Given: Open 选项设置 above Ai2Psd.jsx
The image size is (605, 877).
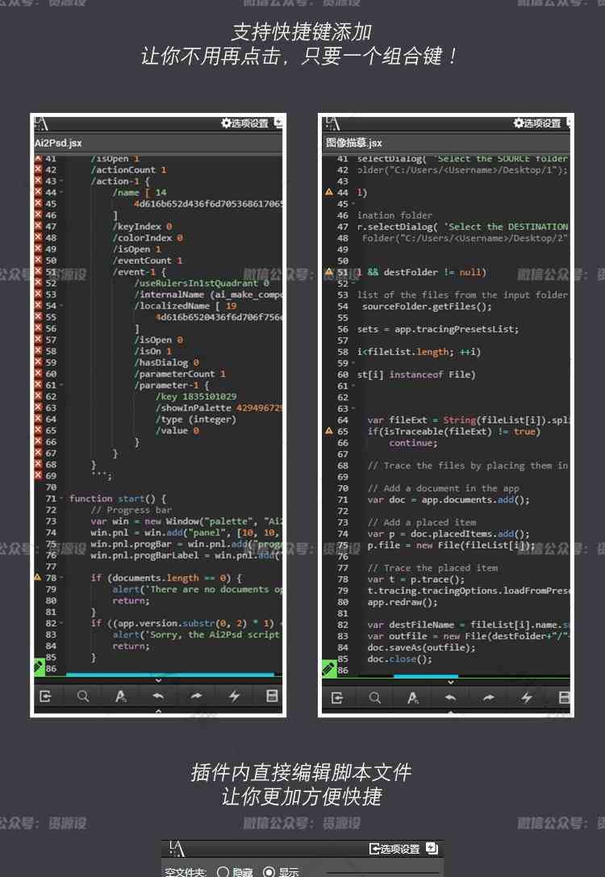Looking at the screenshot, I should 245,123.
